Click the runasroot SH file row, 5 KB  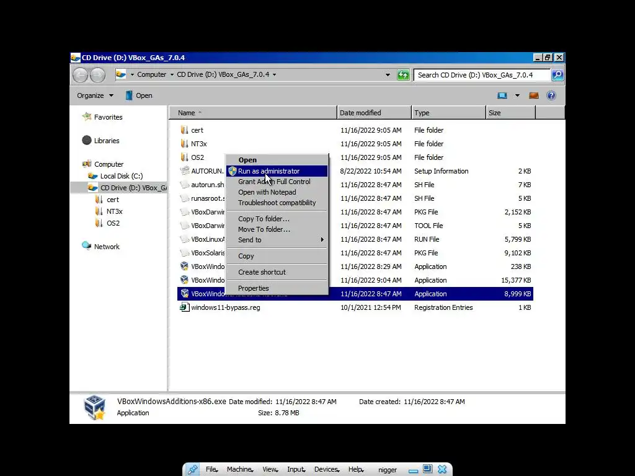355,198
